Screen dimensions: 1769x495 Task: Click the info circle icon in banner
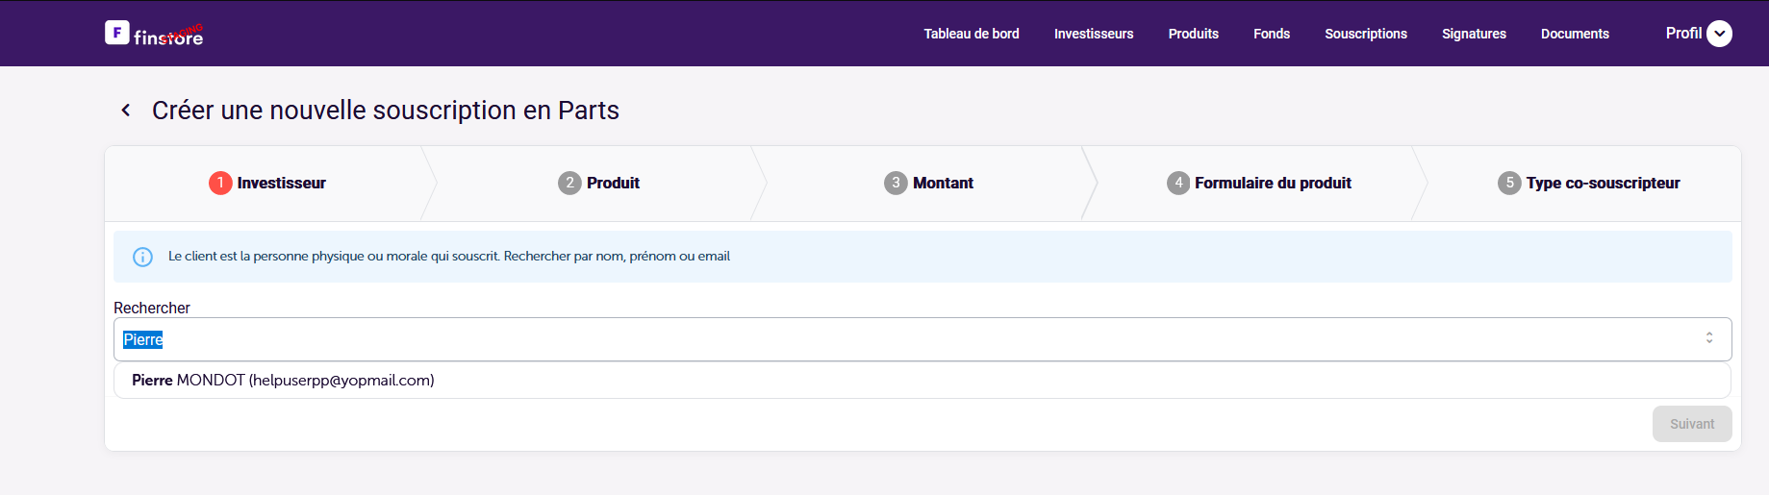142,257
